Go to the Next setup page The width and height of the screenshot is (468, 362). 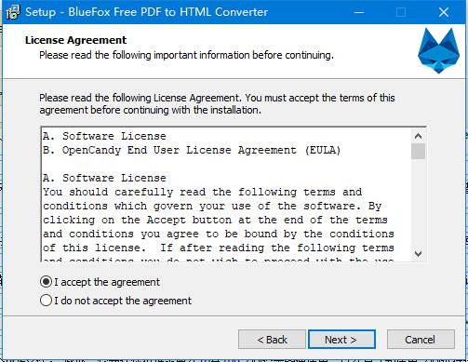click(341, 340)
